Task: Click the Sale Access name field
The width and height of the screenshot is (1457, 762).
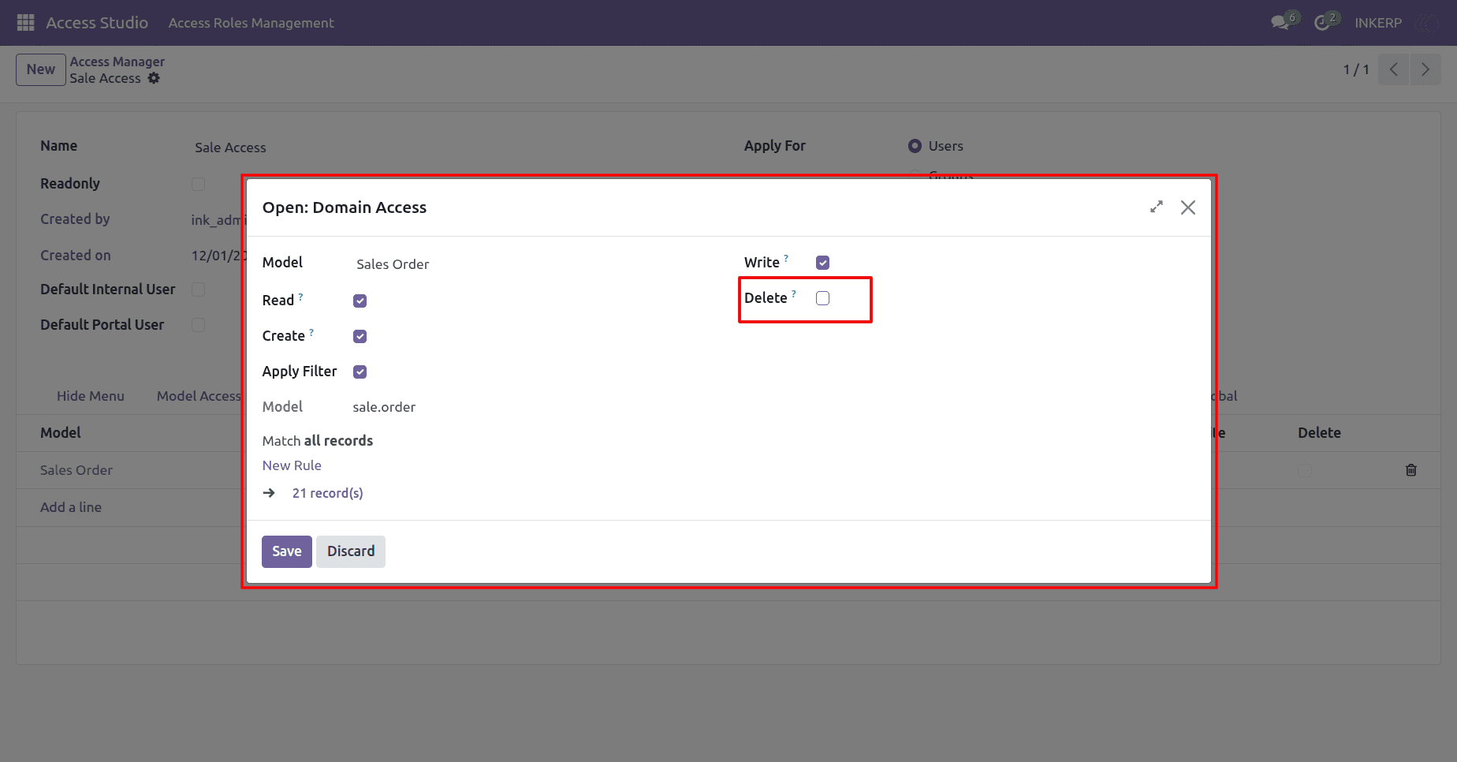Action: coord(230,148)
